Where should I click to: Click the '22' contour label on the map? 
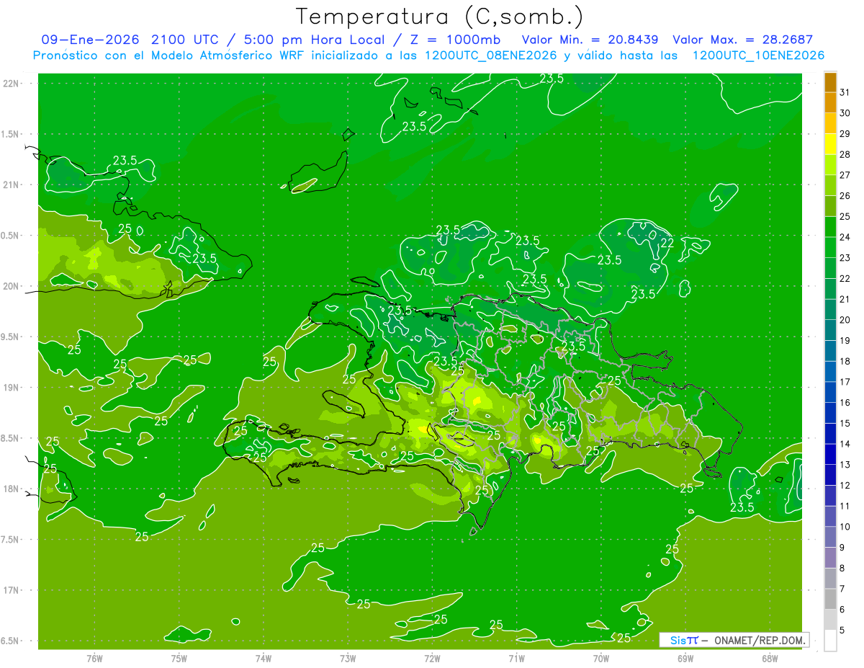[x=667, y=243]
